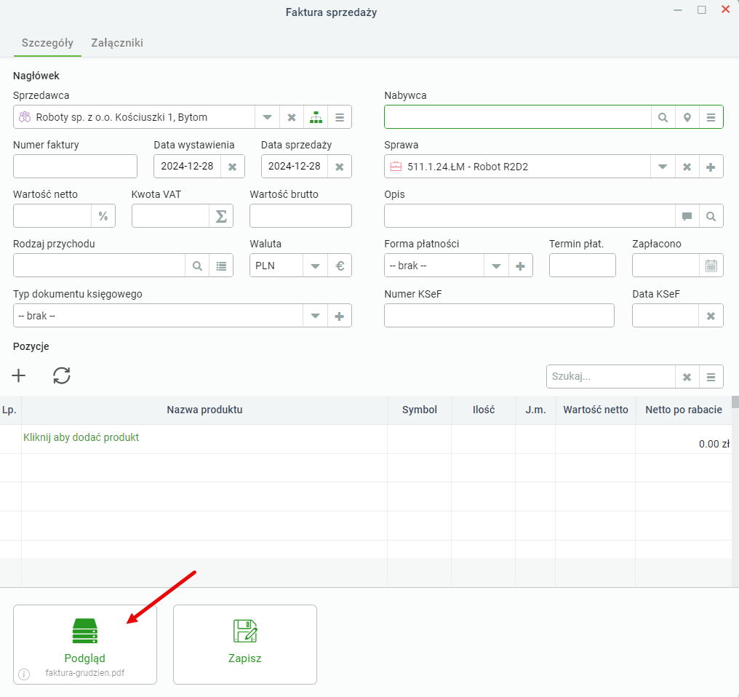Refresh the Pozycje list

pos(62,376)
